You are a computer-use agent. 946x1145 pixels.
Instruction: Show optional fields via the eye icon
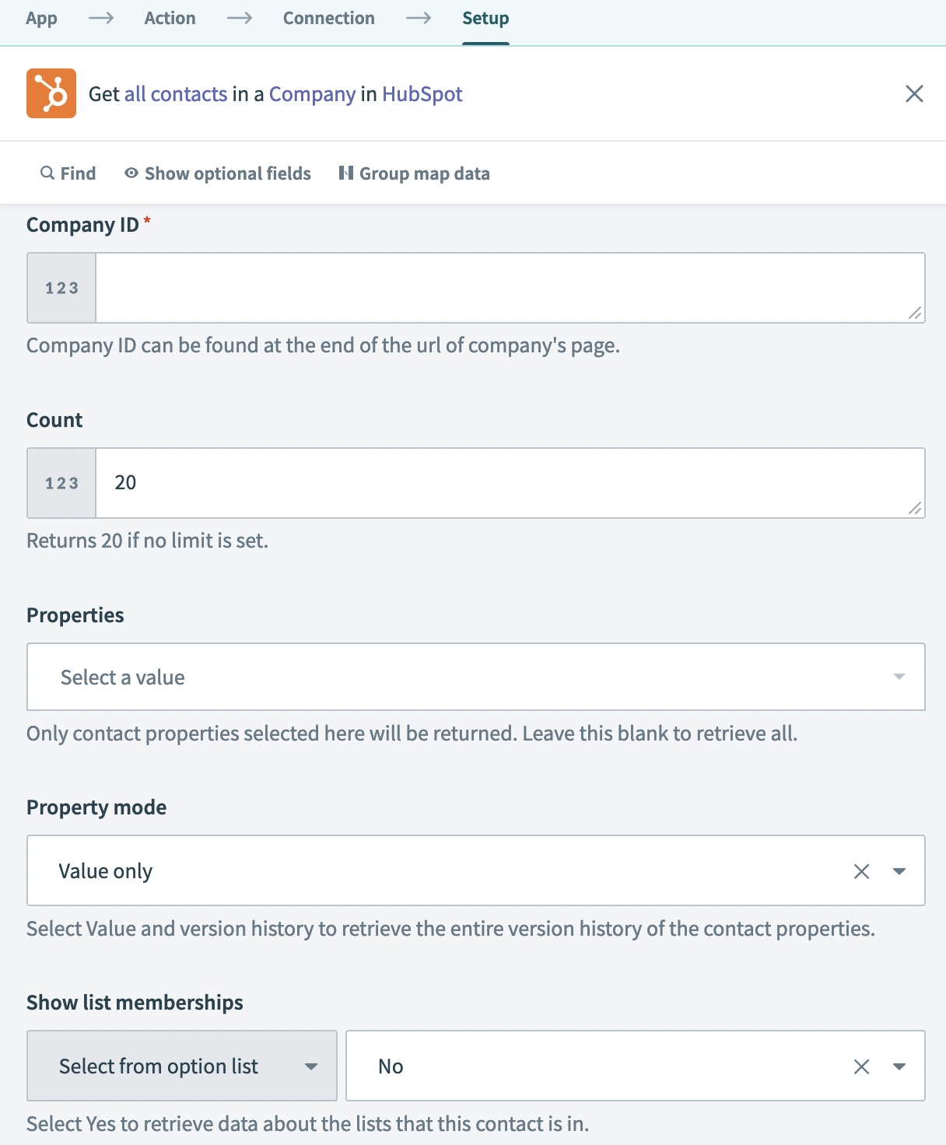[131, 173]
